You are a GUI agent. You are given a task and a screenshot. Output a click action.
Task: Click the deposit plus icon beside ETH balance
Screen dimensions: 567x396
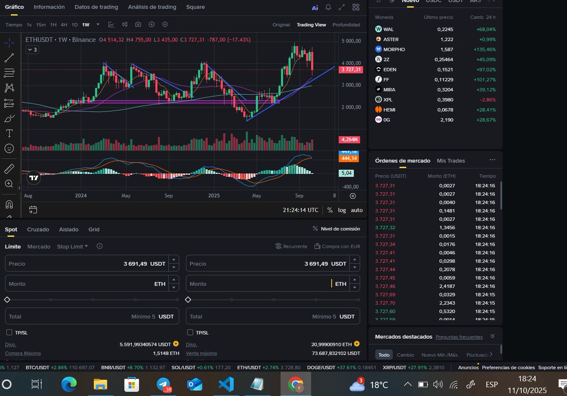point(357,344)
